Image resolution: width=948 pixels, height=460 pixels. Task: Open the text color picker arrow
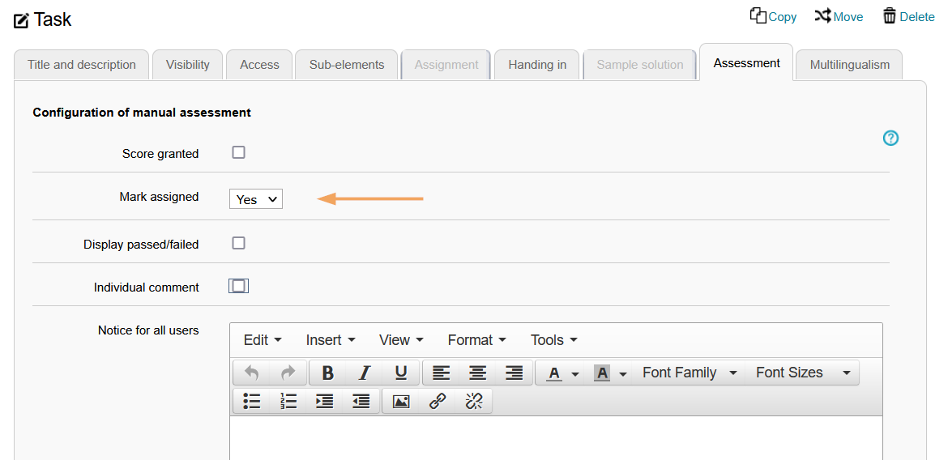[575, 373]
